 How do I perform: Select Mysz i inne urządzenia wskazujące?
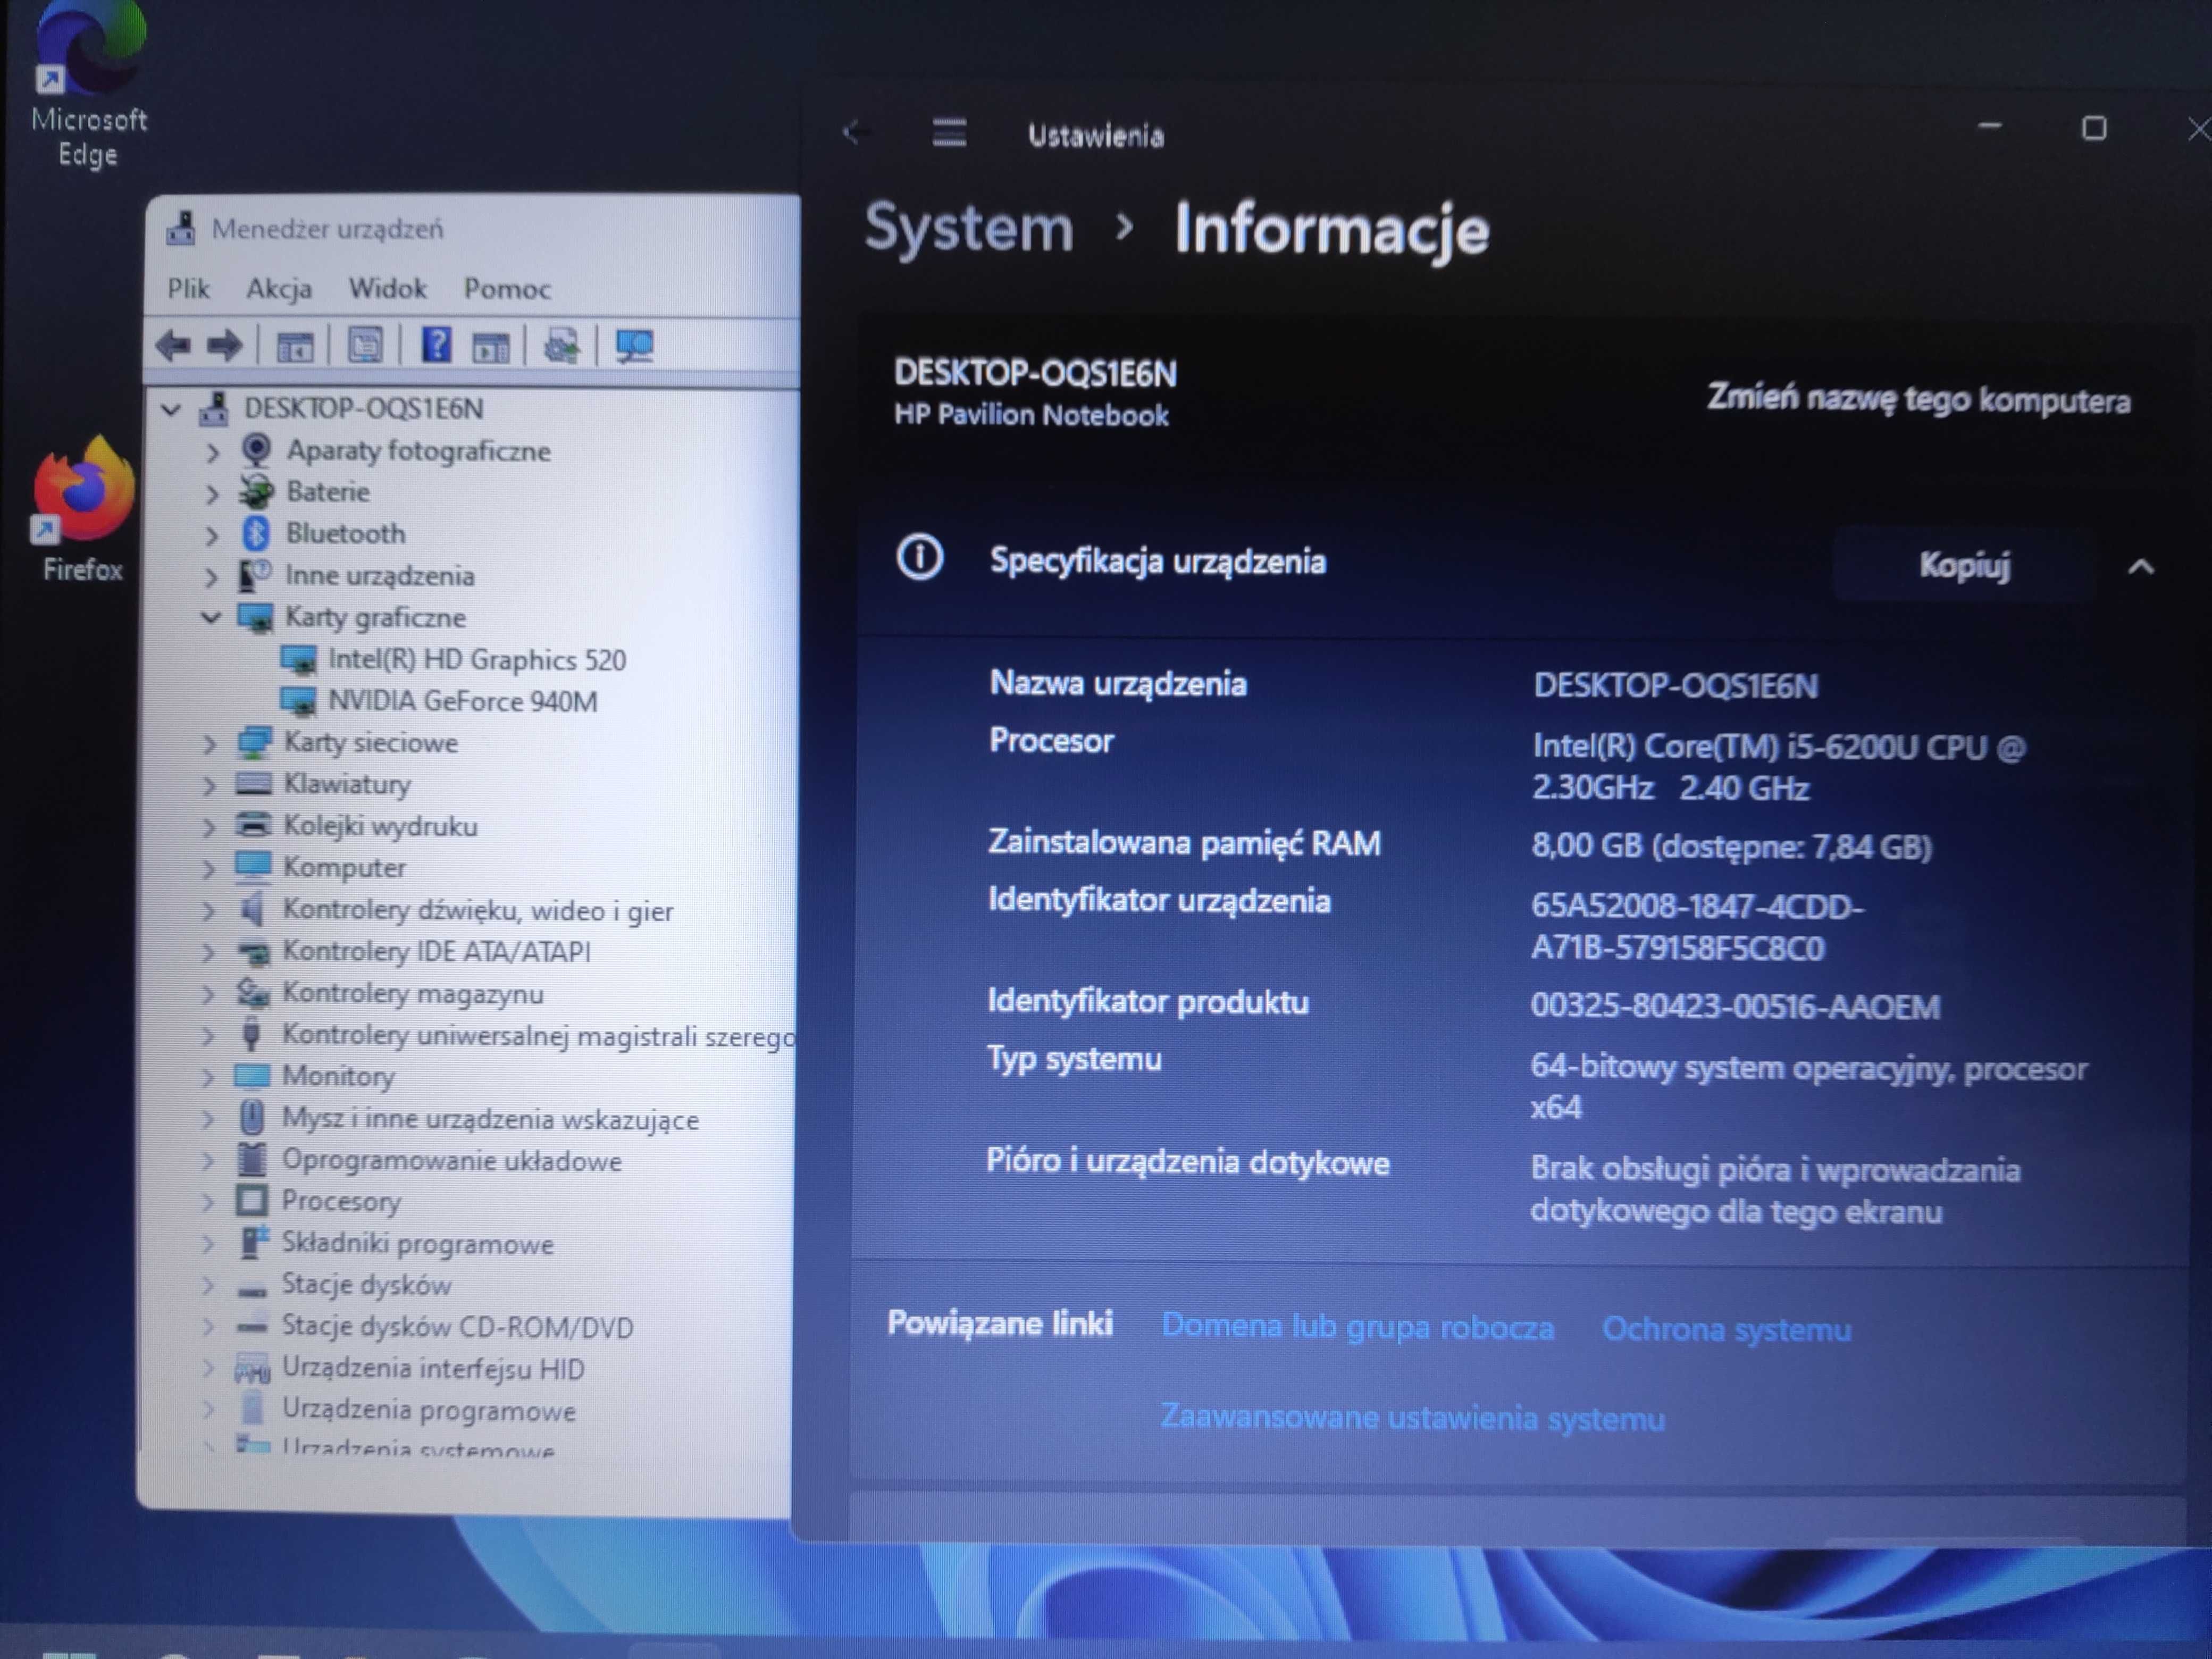(490, 1119)
